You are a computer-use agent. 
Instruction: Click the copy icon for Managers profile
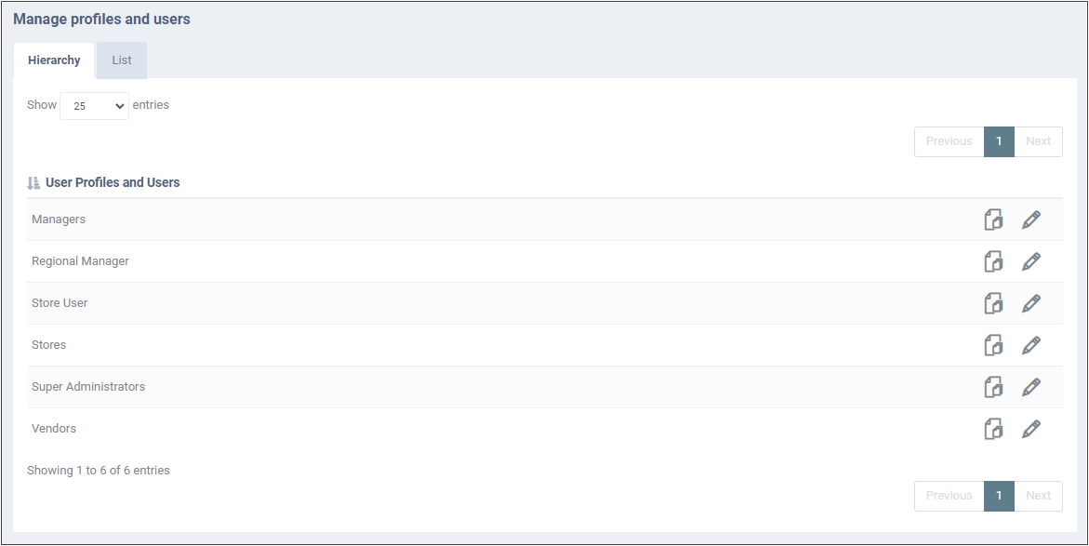point(994,220)
